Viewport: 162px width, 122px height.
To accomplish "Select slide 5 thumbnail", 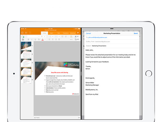I will point(26,80).
